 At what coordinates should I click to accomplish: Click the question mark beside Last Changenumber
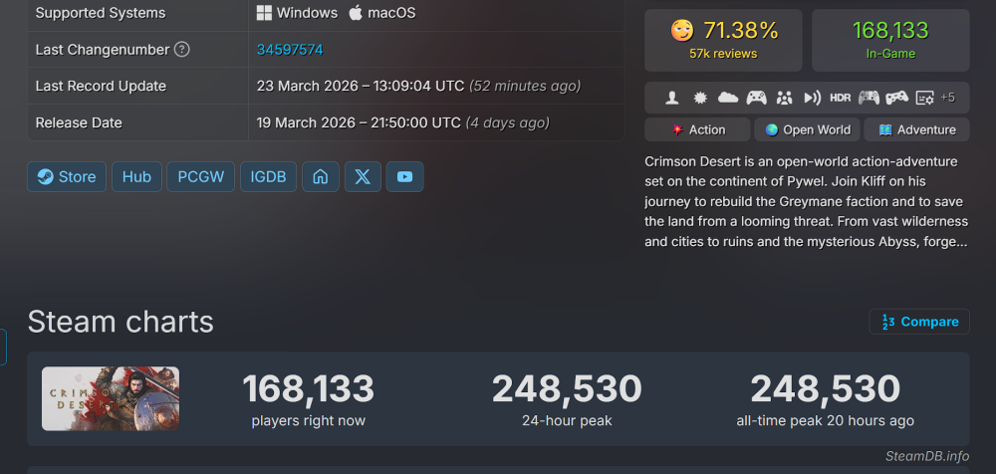181,50
